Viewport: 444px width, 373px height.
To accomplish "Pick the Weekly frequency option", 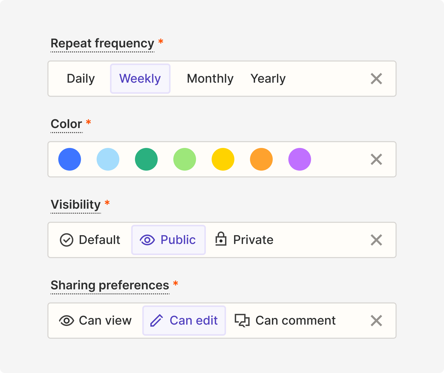I will coord(140,79).
